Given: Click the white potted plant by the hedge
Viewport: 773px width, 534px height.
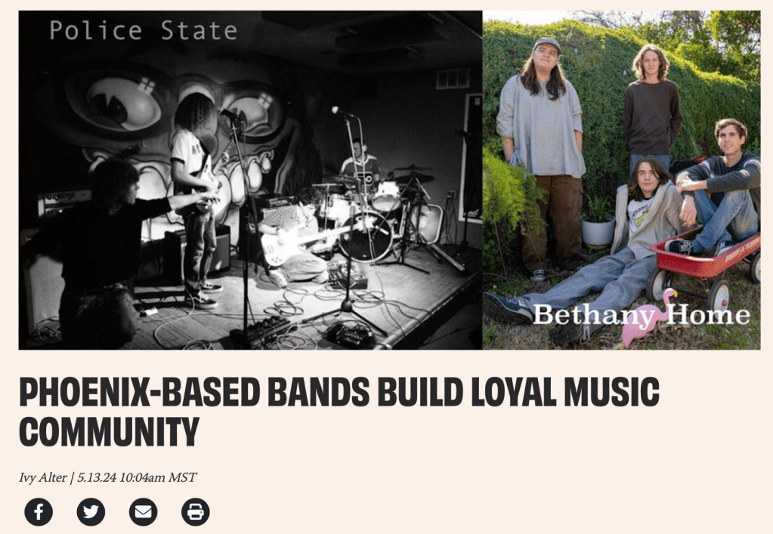Looking at the screenshot, I should (x=598, y=223).
